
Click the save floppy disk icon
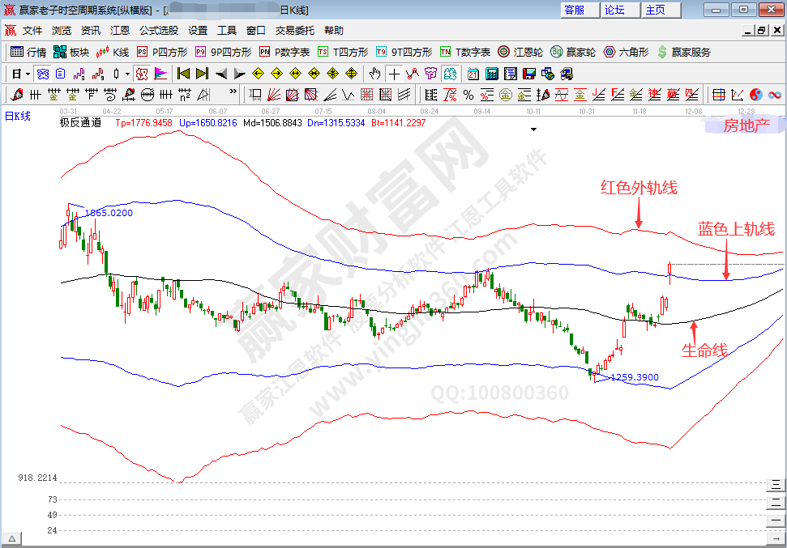click(529, 74)
